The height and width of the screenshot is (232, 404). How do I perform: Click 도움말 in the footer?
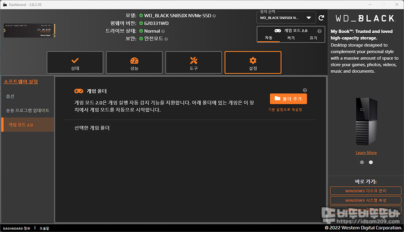[44, 228]
